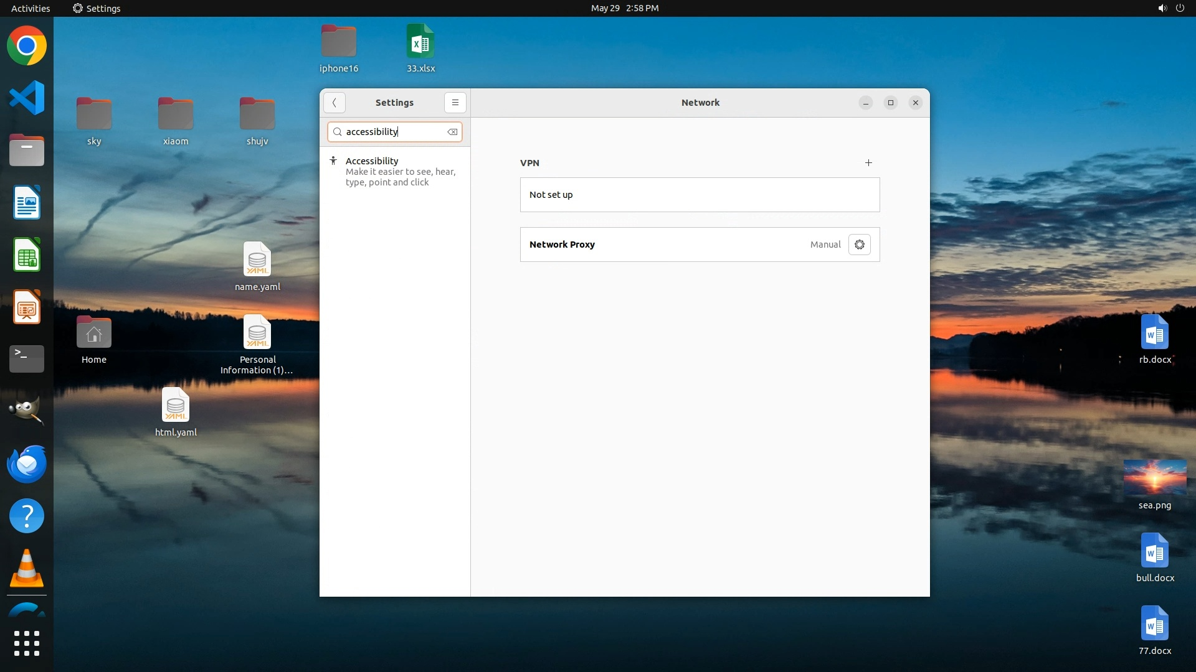Open Thunderbird mail from dock
Viewport: 1196px width, 672px height.
[27, 464]
